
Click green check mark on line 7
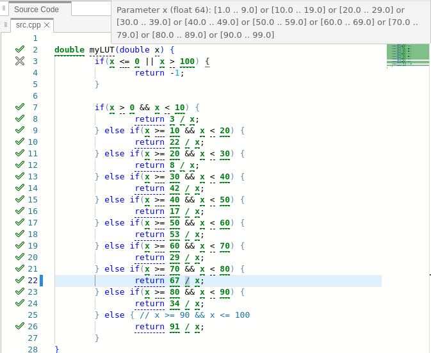pyautogui.click(x=20, y=107)
